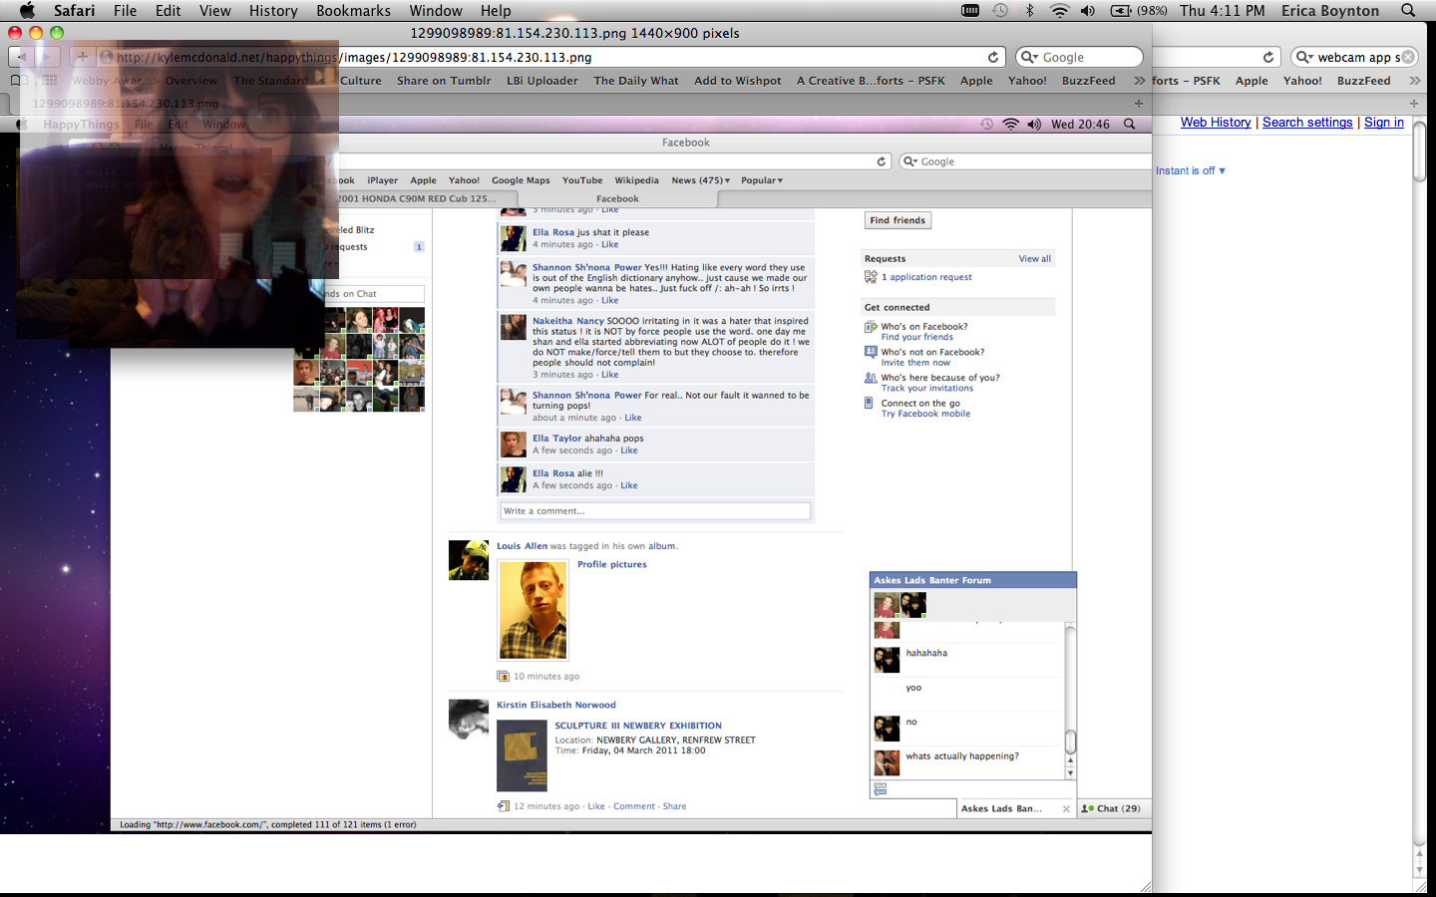Go forward with Safari's forward arrow button
This screenshot has width=1436, height=897.
click(x=46, y=57)
